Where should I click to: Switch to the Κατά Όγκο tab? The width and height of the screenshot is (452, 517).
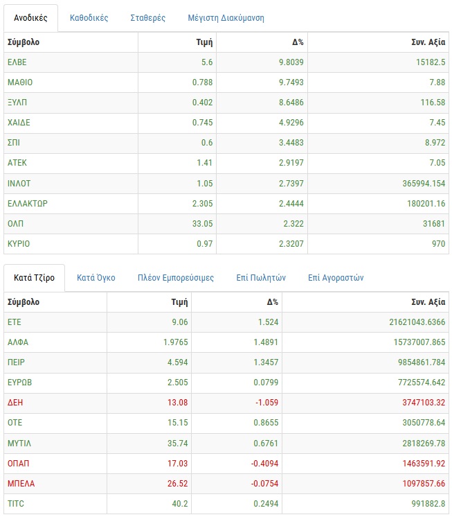[x=96, y=278]
